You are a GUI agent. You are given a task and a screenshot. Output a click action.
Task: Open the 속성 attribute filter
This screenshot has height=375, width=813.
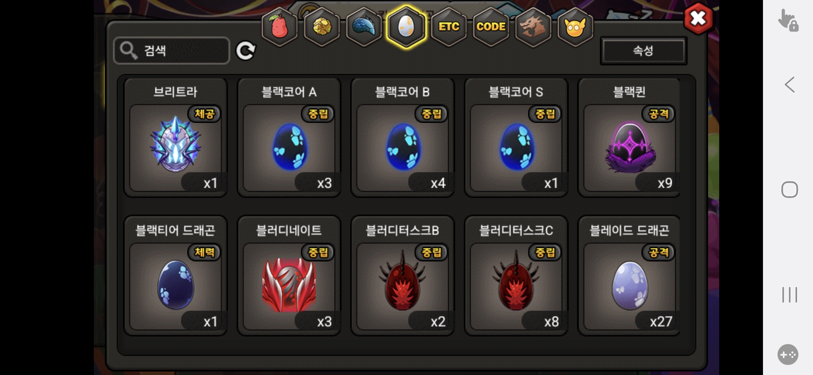coord(643,51)
